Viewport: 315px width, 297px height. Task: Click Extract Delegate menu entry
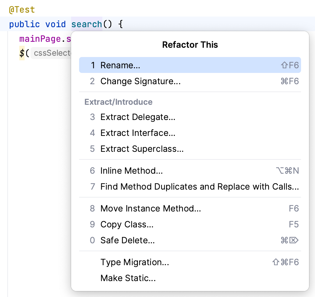pyautogui.click(x=138, y=117)
